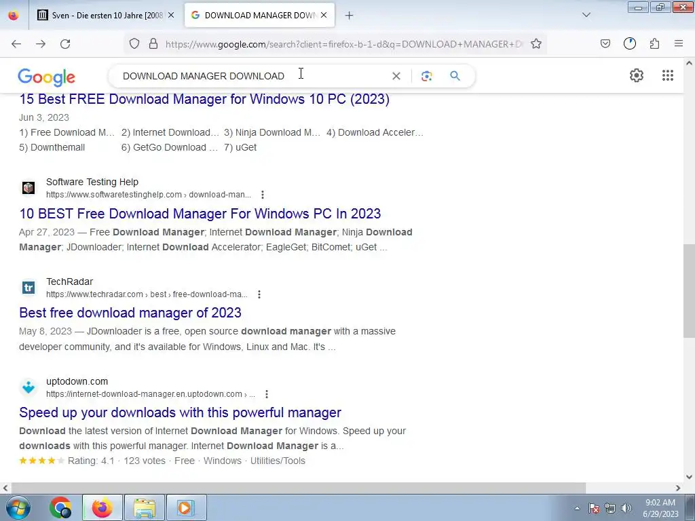Click the Google logo

(x=47, y=77)
